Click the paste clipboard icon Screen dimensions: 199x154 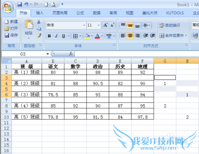tap(29, 24)
